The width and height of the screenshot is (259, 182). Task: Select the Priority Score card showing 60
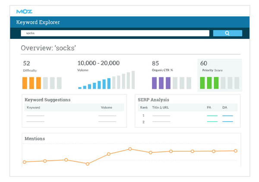tap(220, 75)
